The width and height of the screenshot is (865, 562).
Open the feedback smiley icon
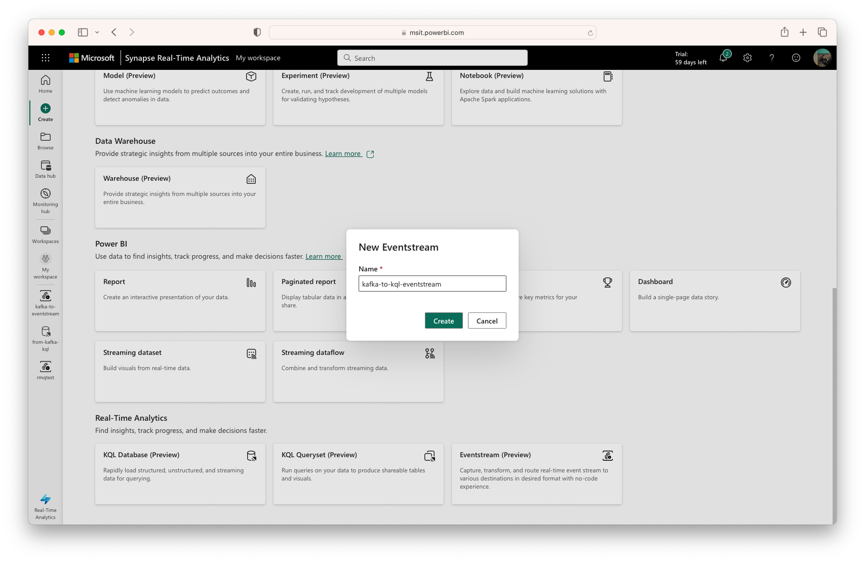tap(796, 58)
